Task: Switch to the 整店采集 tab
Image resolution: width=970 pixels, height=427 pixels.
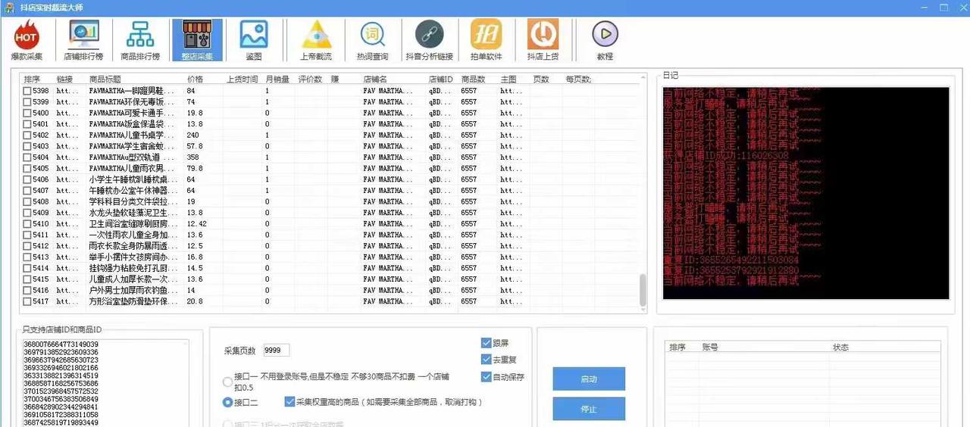Action: tap(197, 40)
